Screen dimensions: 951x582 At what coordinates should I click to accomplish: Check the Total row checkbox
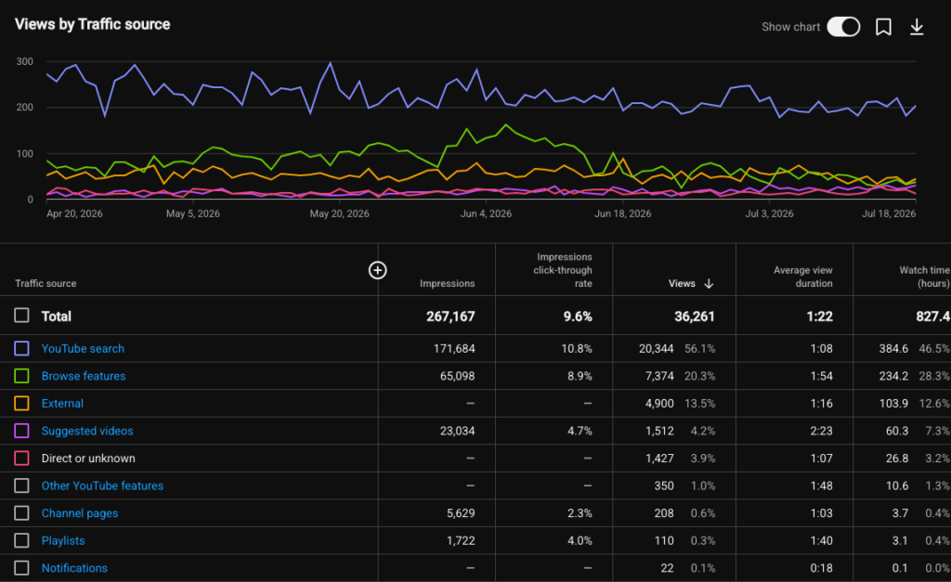[22, 316]
